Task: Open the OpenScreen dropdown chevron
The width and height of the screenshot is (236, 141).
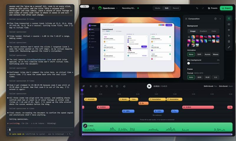Action: [117, 8]
